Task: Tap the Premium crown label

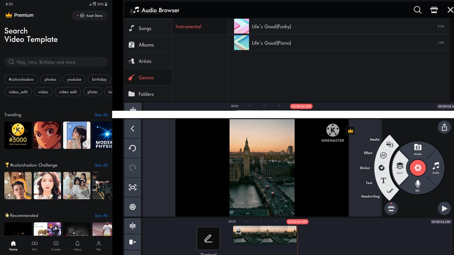Action: point(20,15)
